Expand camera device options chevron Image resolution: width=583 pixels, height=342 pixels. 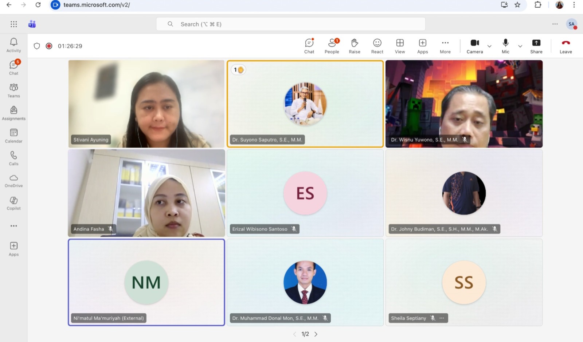[x=489, y=47]
